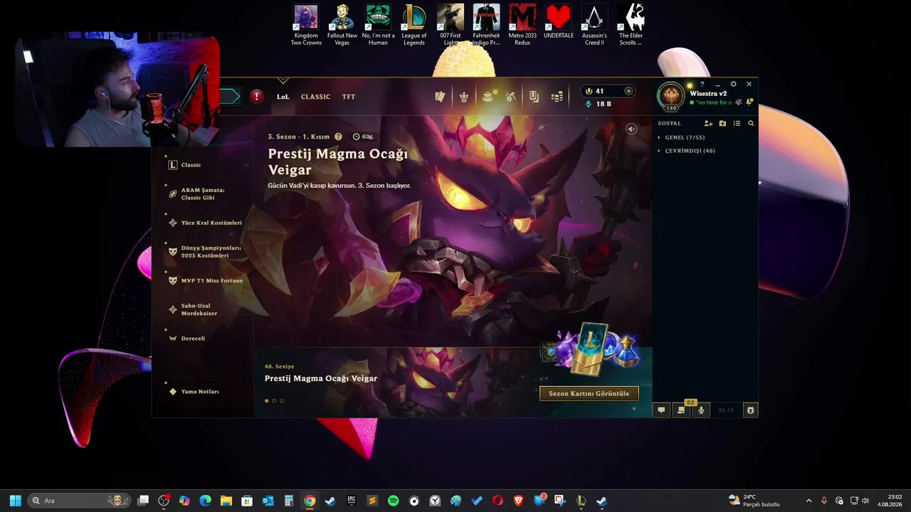This screenshot has height=512, width=911.
Task: Open the client settings gear icon
Action: pyautogui.click(x=734, y=84)
